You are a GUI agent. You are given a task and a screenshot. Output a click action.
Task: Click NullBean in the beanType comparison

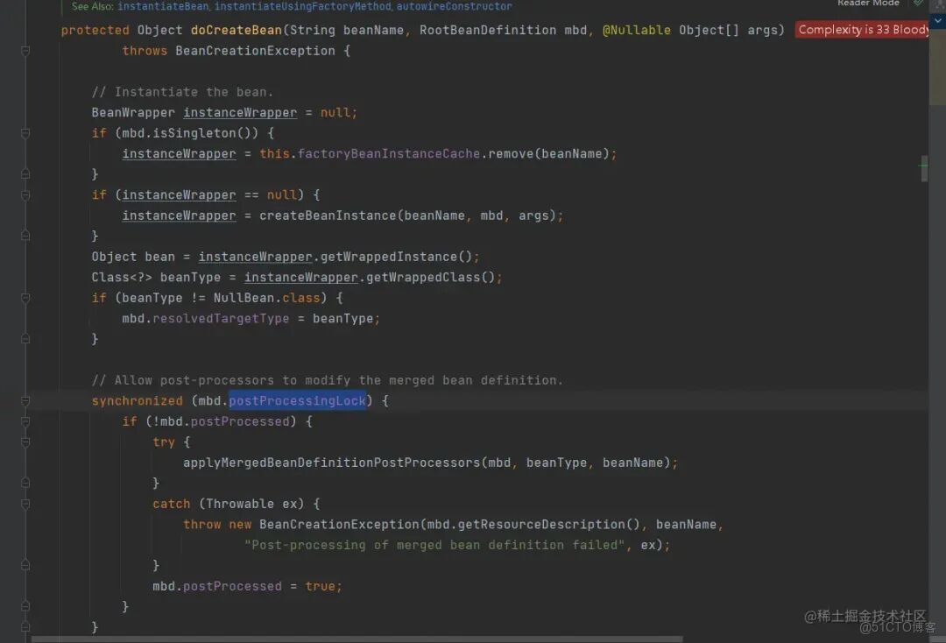(x=244, y=298)
